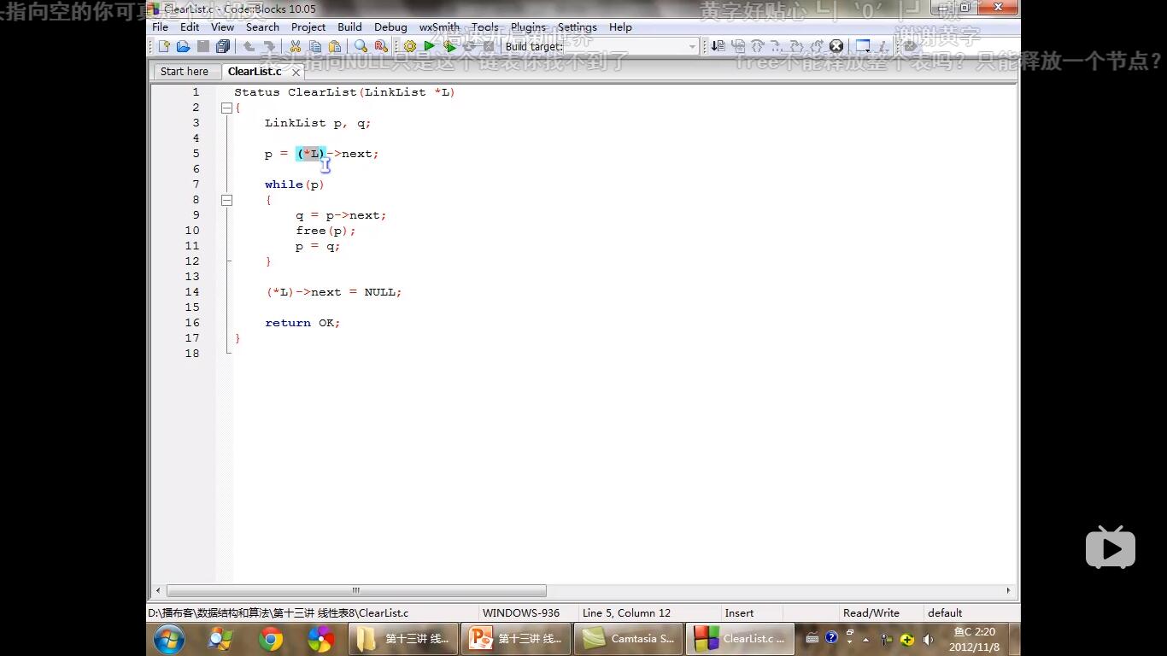Viewport: 1167px width, 656px height.
Task: Open the Build menu
Action: [349, 27]
